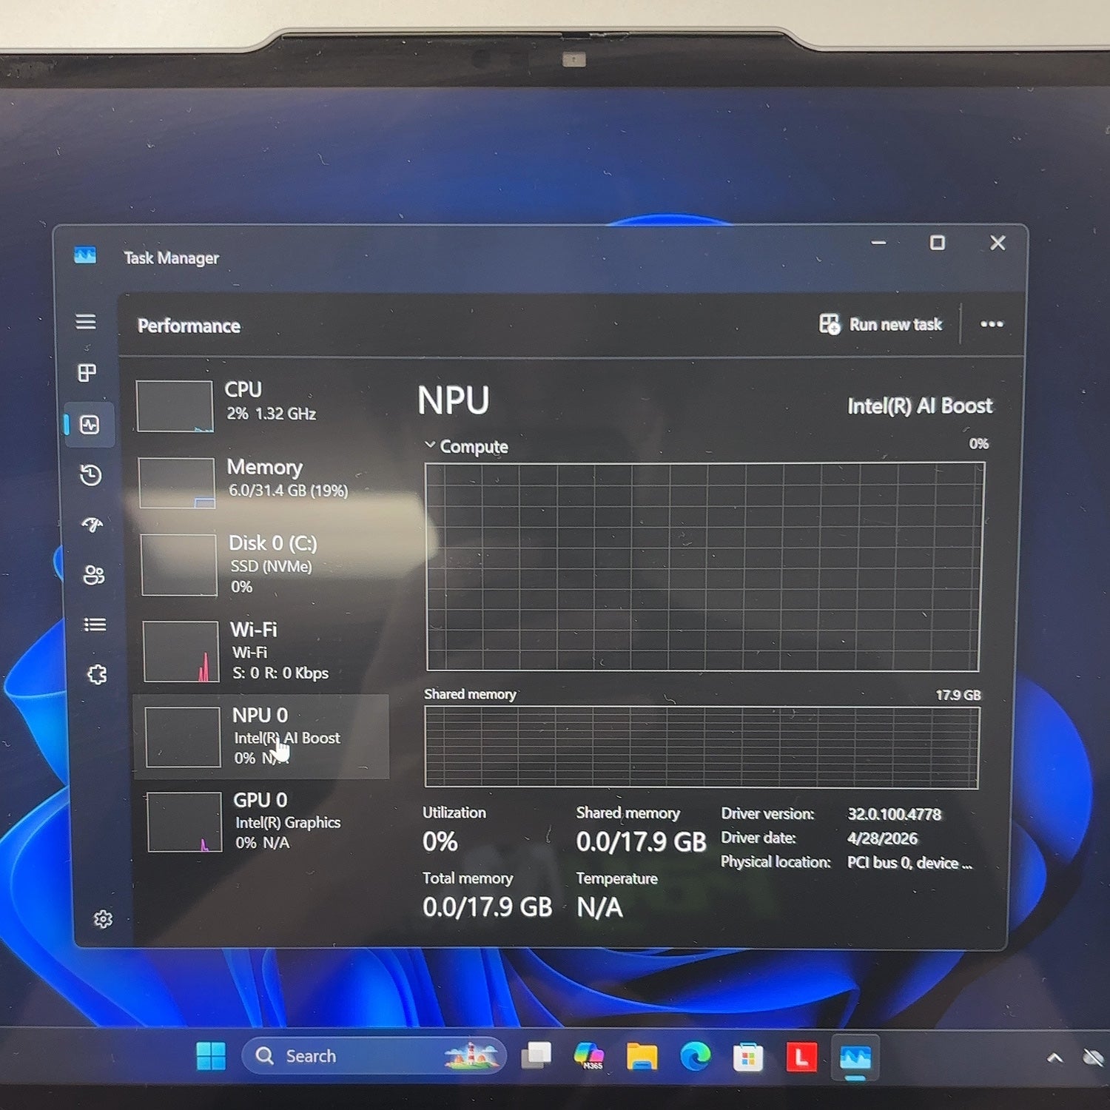
Task: Click the Task Manager window title text
Action: click(171, 258)
